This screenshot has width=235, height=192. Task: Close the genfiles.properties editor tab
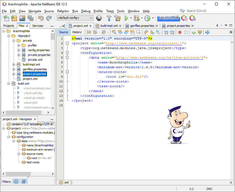(x=157, y=26)
